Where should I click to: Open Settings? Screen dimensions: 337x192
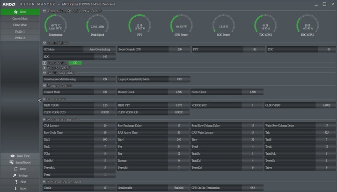click(20, 175)
